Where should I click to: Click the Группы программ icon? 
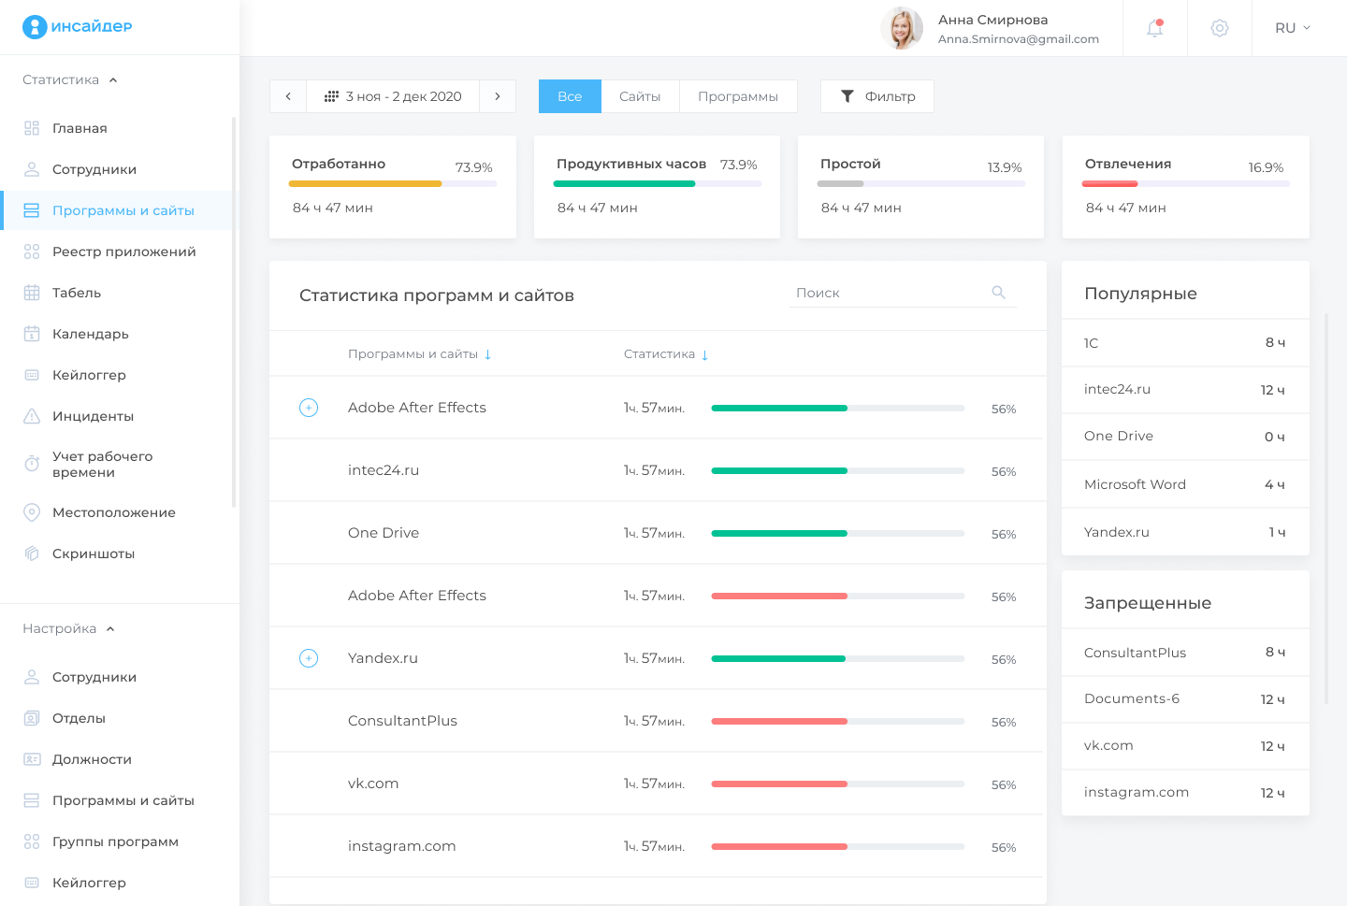[32, 841]
